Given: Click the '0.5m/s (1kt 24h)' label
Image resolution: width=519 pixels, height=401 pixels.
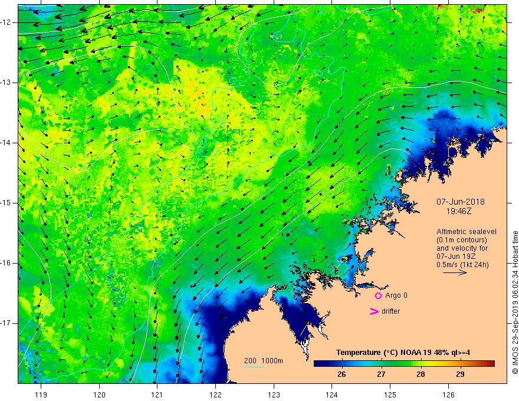Looking at the screenshot, I should point(462,265).
